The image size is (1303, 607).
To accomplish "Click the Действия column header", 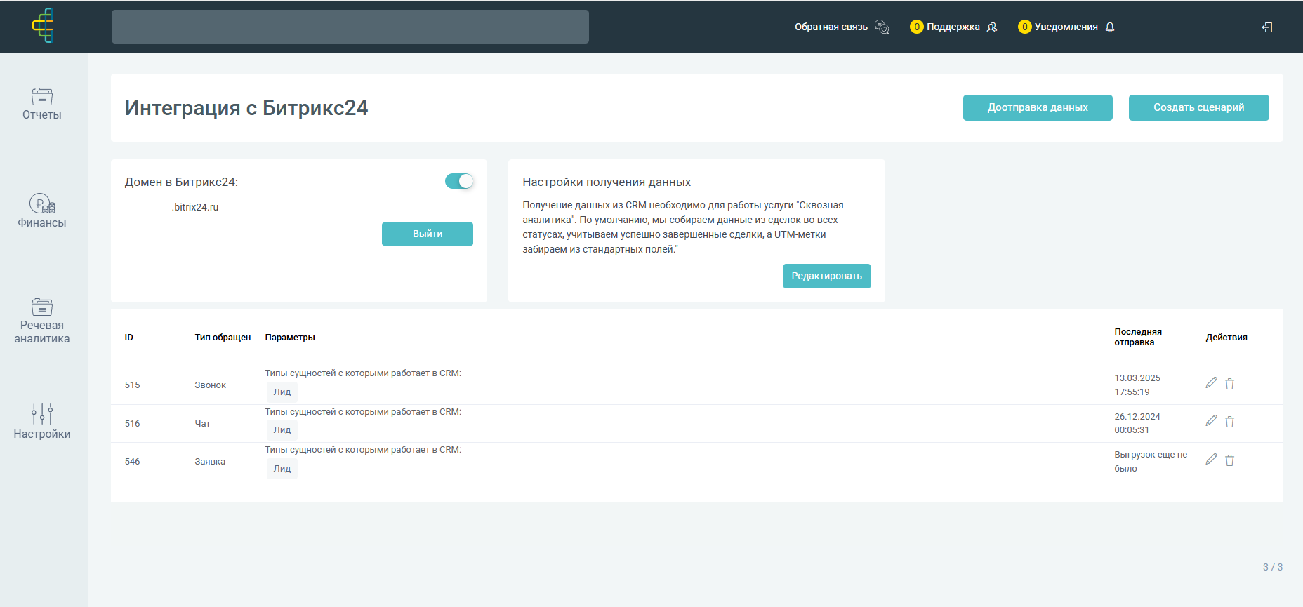I will [1226, 338].
